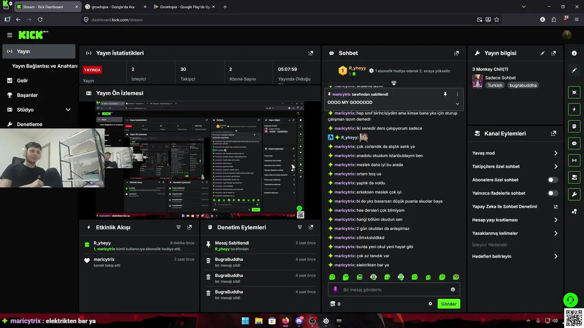Click the pencil icon in the right sidebar

click(574, 70)
